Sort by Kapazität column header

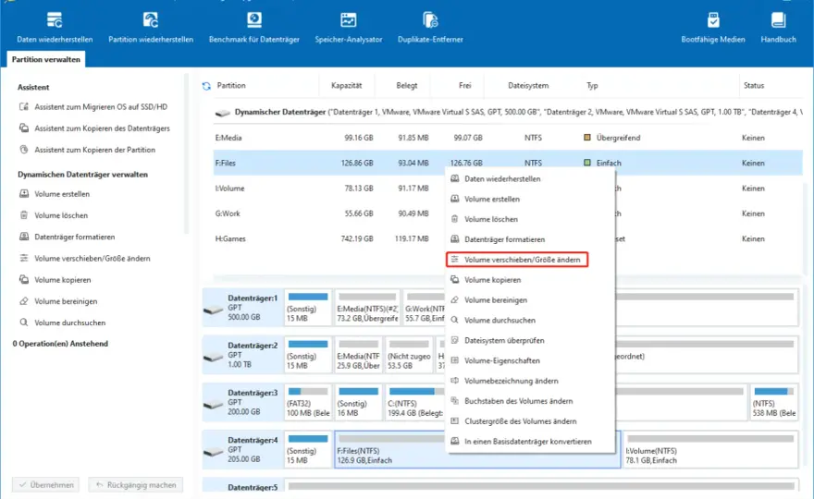point(346,86)
